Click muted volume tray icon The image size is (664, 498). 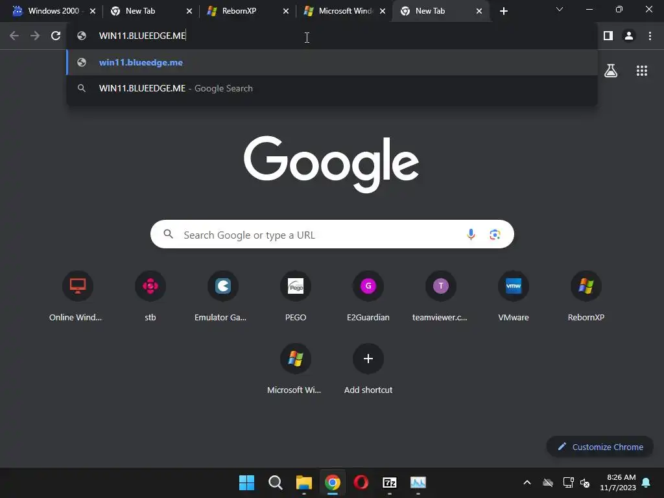point(585,482)
